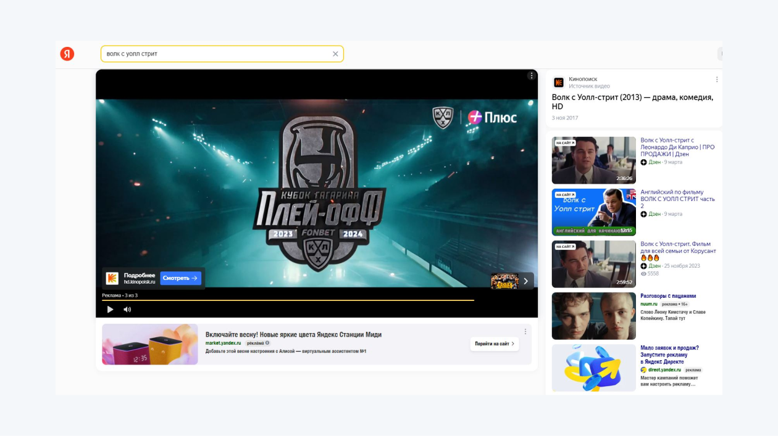Screen dimensions: 778x436
Task: Open the 'Разговоры с пацанами' video thumbnail
Action: pos(593,316)
